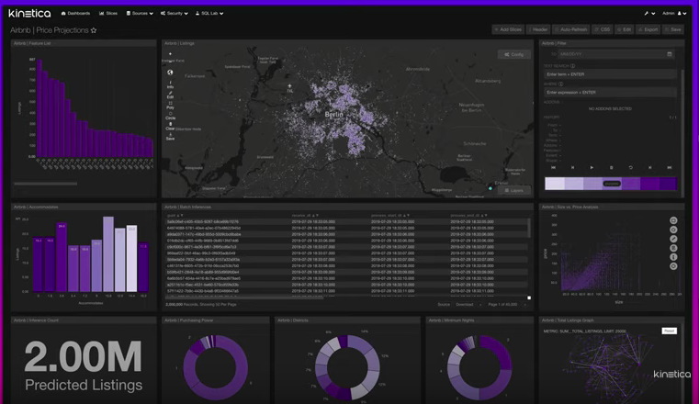Go to Dashboards in the top navigation
The height and width of the screenshot is (404, 699).
click(x=76, y=14)
